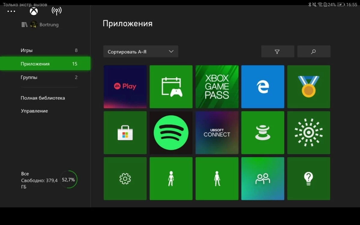Click the Bortrung username text
This screenshot has height=225, width=360.
(x=49, y=25)
